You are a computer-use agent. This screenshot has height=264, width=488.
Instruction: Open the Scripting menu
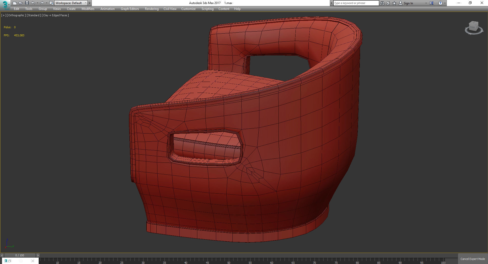[208, 9]
